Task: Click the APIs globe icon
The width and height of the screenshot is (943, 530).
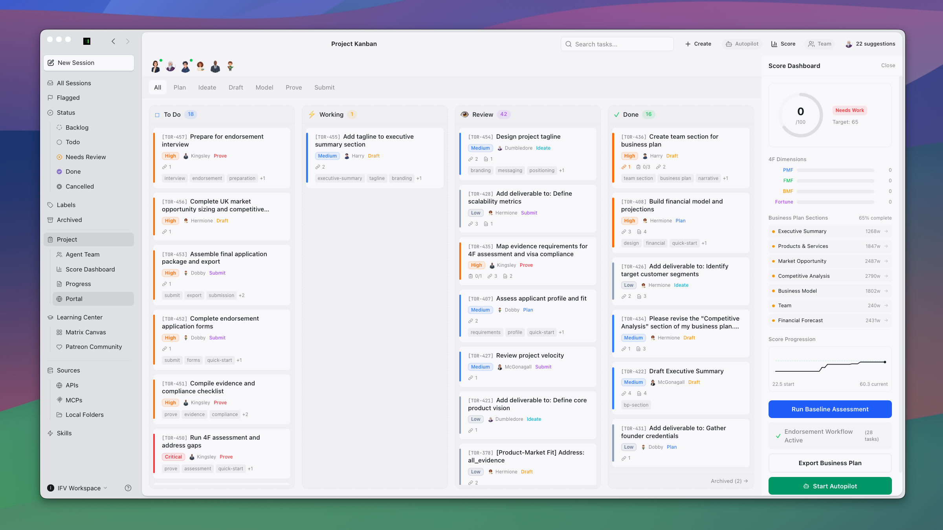Action: tap(59, 385)
